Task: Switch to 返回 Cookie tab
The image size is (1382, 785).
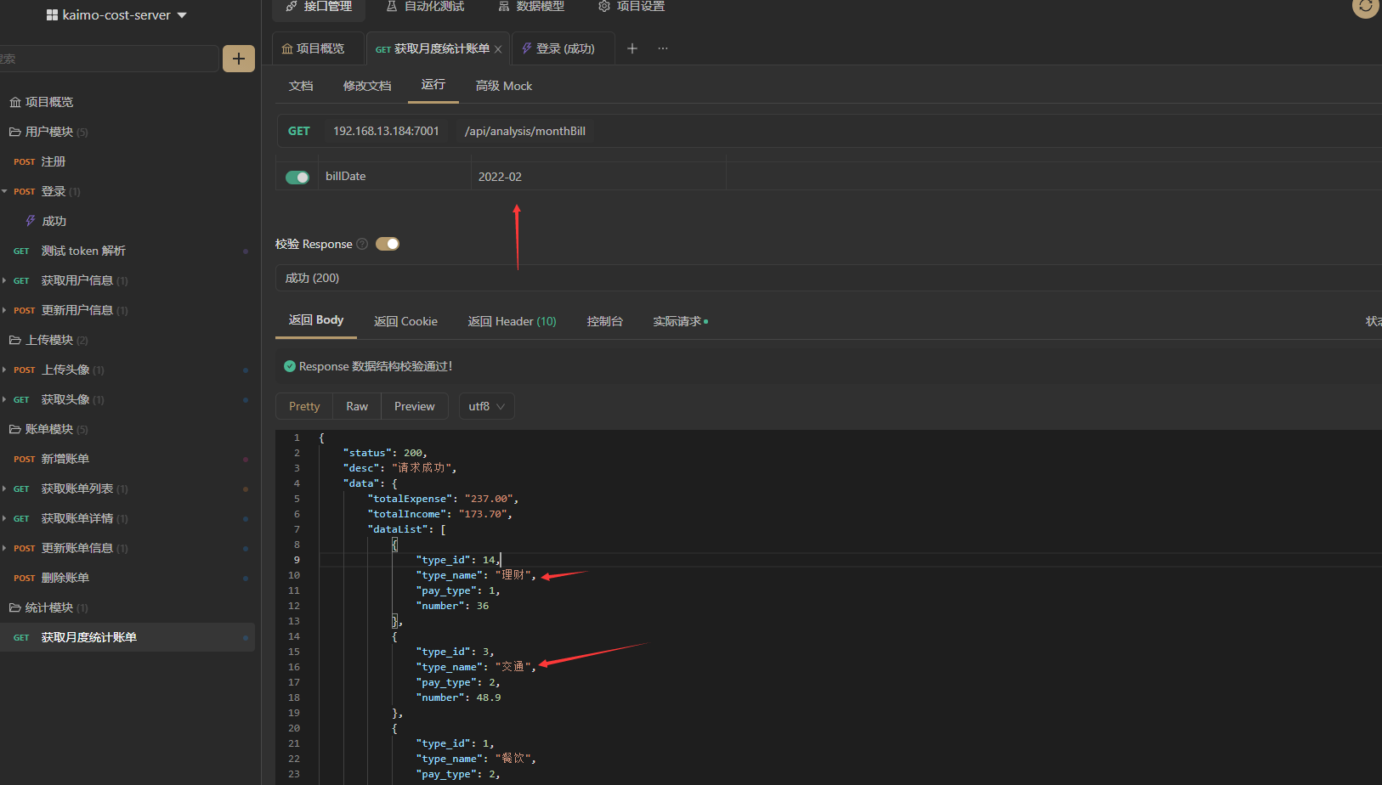Action: 406,321
